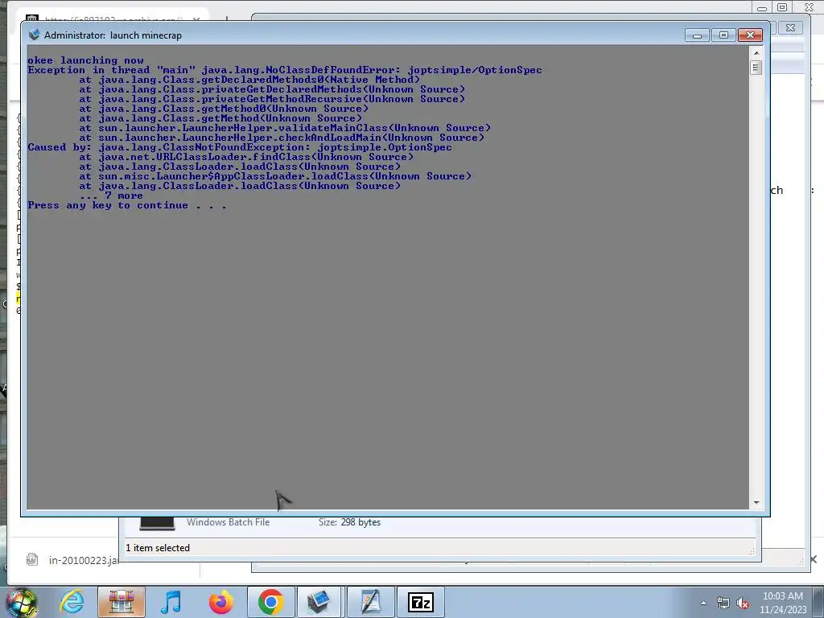The width and height of the screenshot is (824, 618).
Task: Show hidden tray icons arrow
Action: click(x=703, y=603)
